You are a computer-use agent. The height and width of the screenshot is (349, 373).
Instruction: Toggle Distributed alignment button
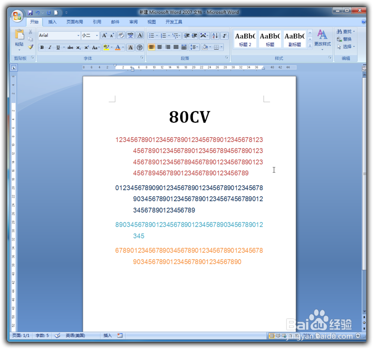tap(184, 47)
